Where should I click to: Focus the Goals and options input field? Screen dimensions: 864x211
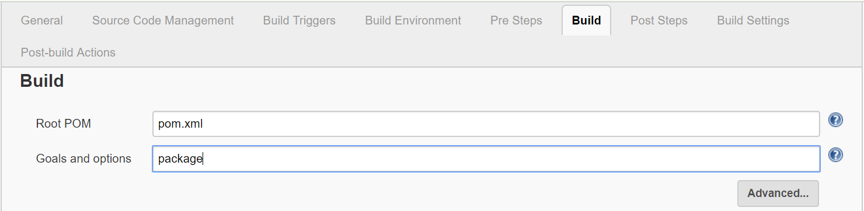(x=486, y=159)
